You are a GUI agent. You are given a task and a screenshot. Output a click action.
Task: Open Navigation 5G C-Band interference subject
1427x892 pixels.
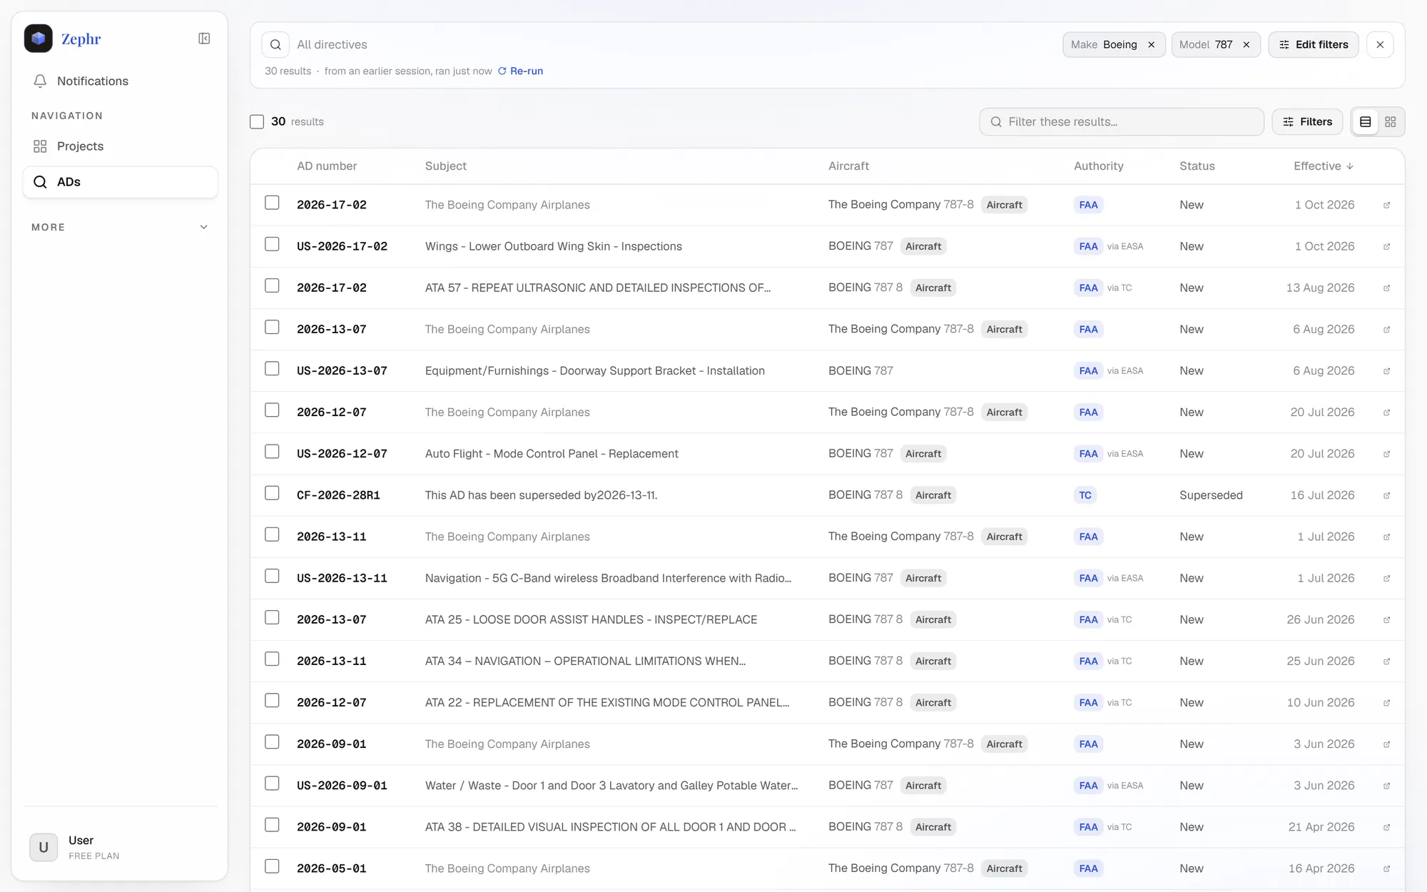tap(608, 578)
